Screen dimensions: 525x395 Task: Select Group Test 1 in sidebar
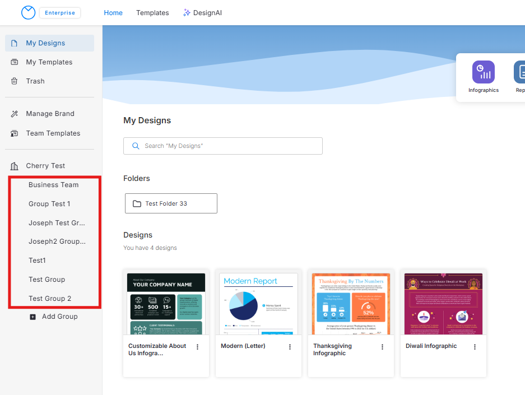(x=50, y=204)
